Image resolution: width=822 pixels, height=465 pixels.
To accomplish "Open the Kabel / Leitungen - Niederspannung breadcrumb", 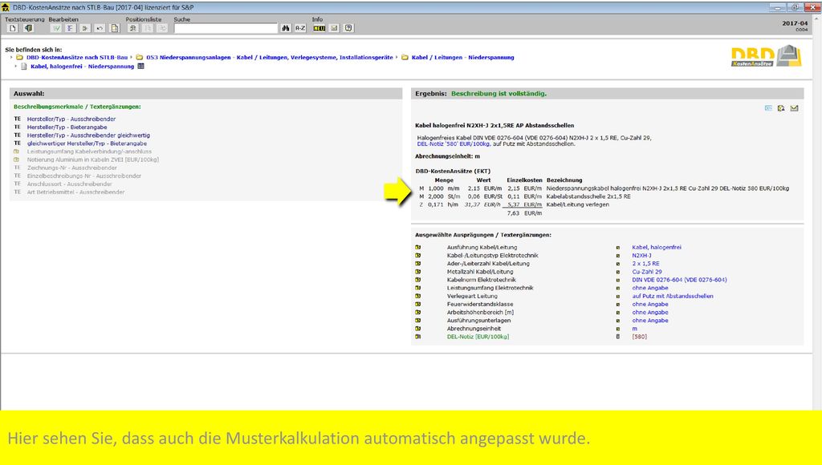I will click(x=463, y=58).
